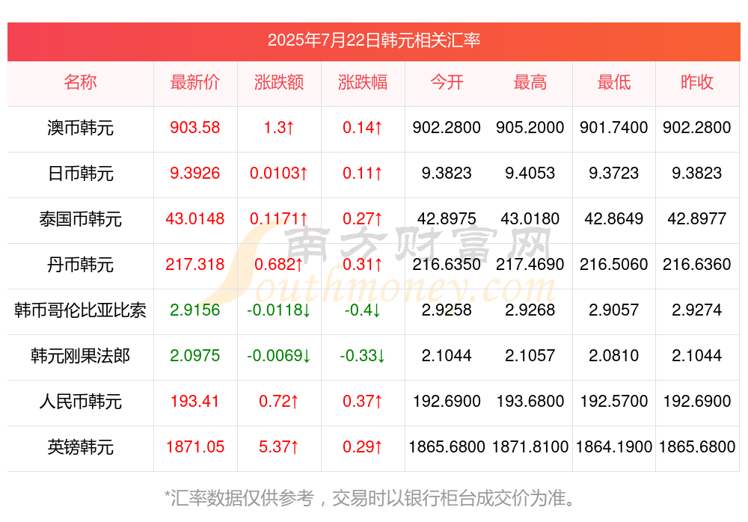Select the 名称 column header
Screen dimensions: 748x522
80,82
